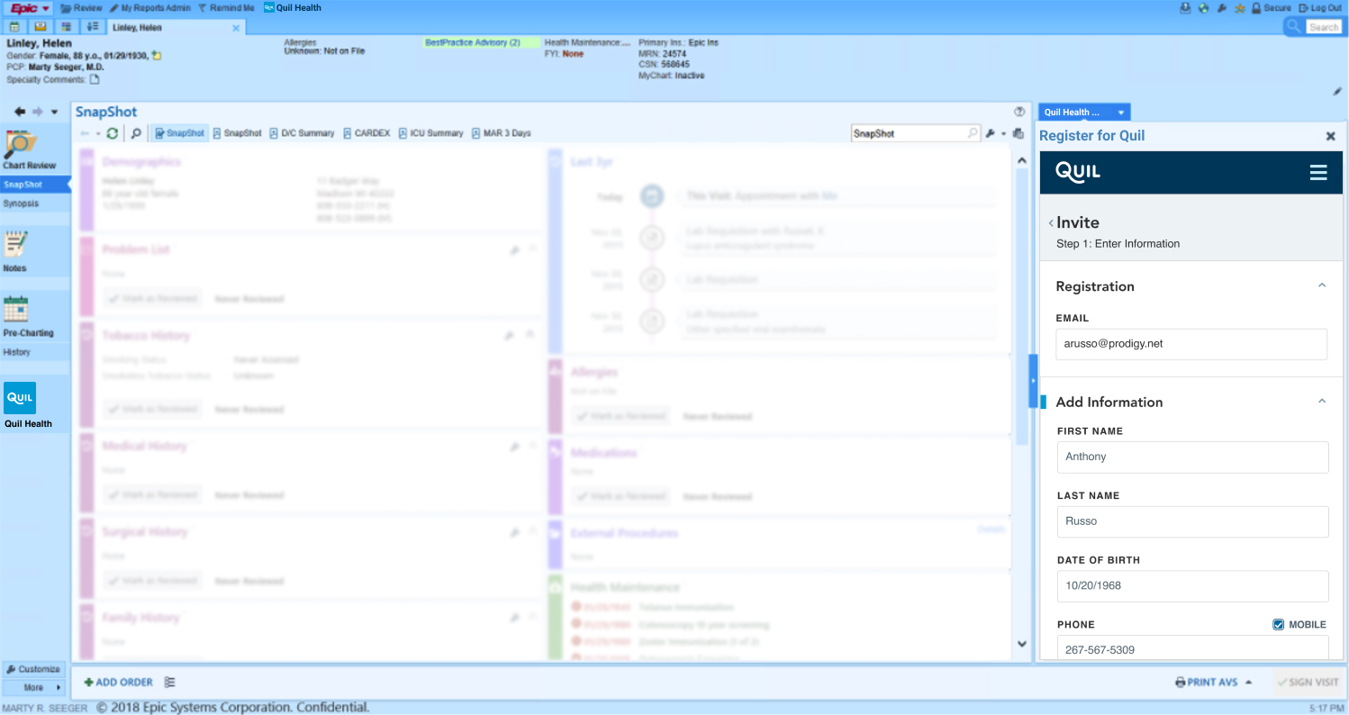This screenshot has height=715, width=1349.
Task: Expand the Print AVS options arrow
Action: click(1249, 683)
